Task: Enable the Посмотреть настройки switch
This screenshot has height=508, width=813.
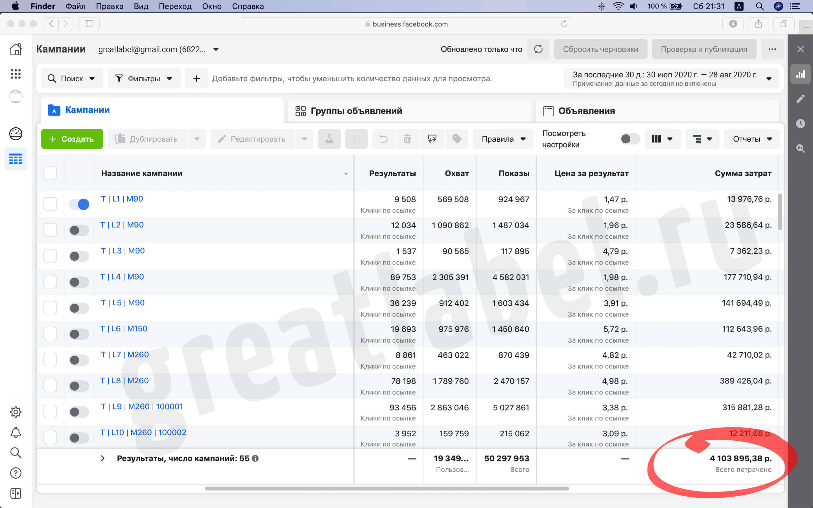Action: click(630, 139)
